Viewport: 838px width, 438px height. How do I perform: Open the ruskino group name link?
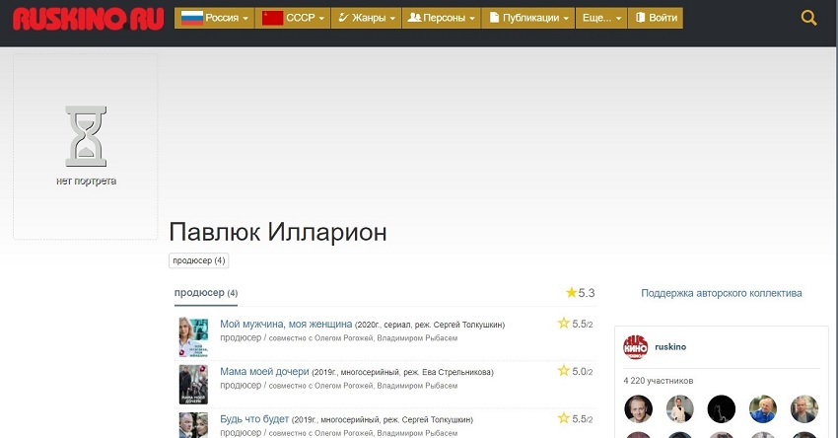(670, 346)
